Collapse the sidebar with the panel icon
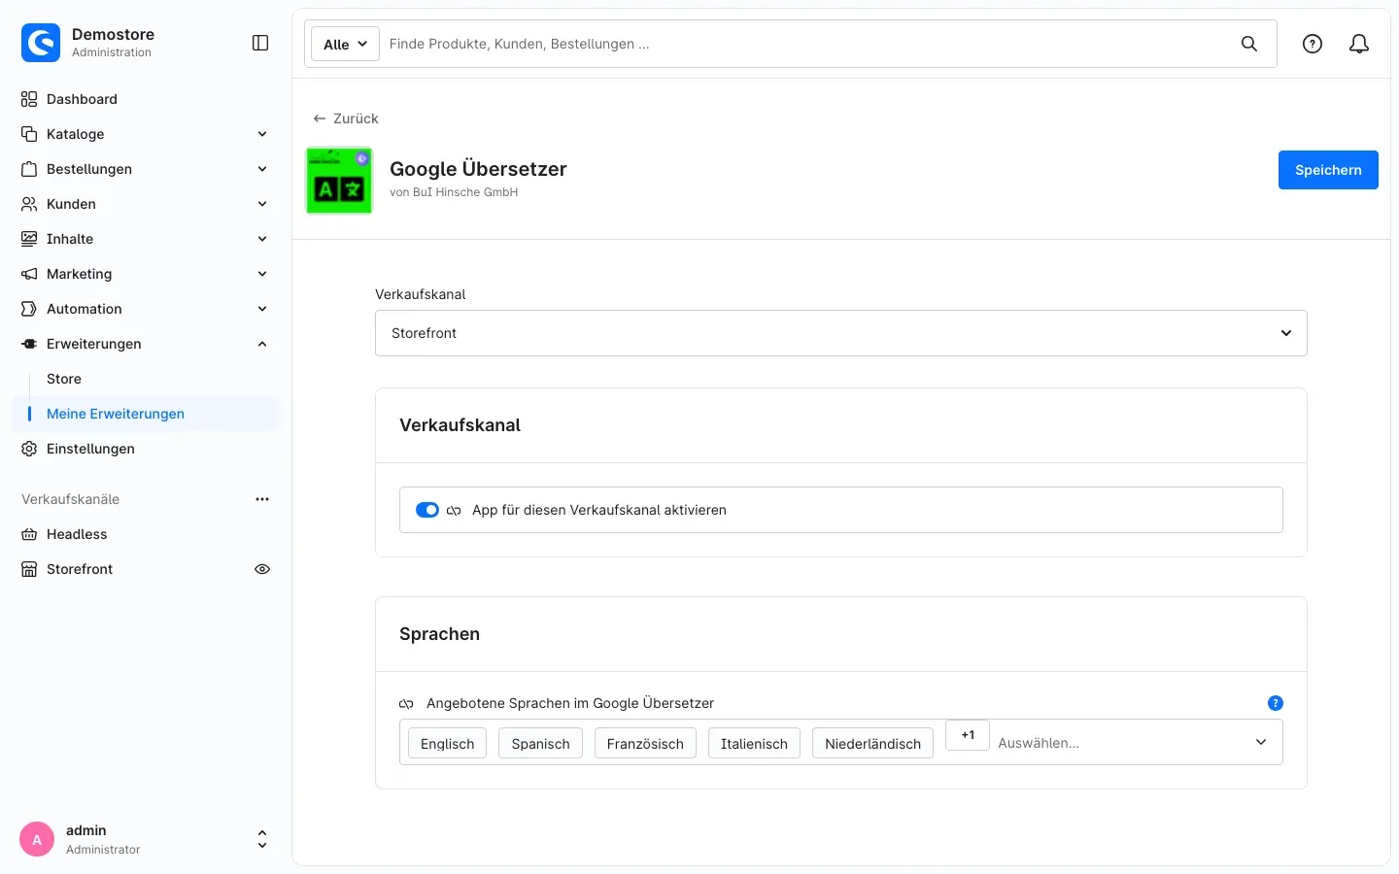 coord(260,43)
